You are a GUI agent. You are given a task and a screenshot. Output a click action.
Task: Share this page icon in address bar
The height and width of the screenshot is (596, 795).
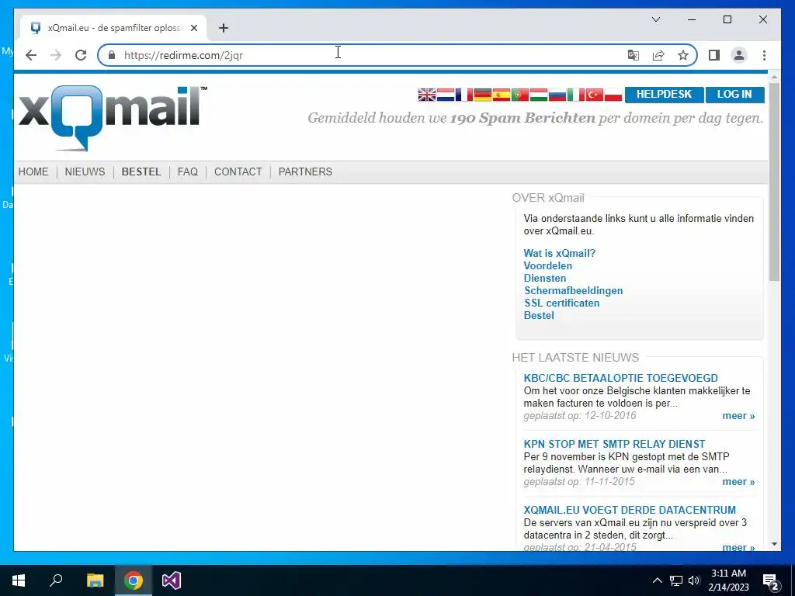[658, 55]
